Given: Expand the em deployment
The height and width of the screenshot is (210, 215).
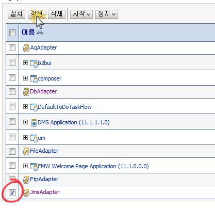Looking at the screenshot, I should coord(25,138).
